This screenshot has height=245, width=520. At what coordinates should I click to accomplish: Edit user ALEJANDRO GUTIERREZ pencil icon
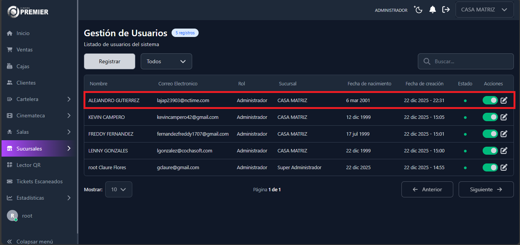coord(504,101)
